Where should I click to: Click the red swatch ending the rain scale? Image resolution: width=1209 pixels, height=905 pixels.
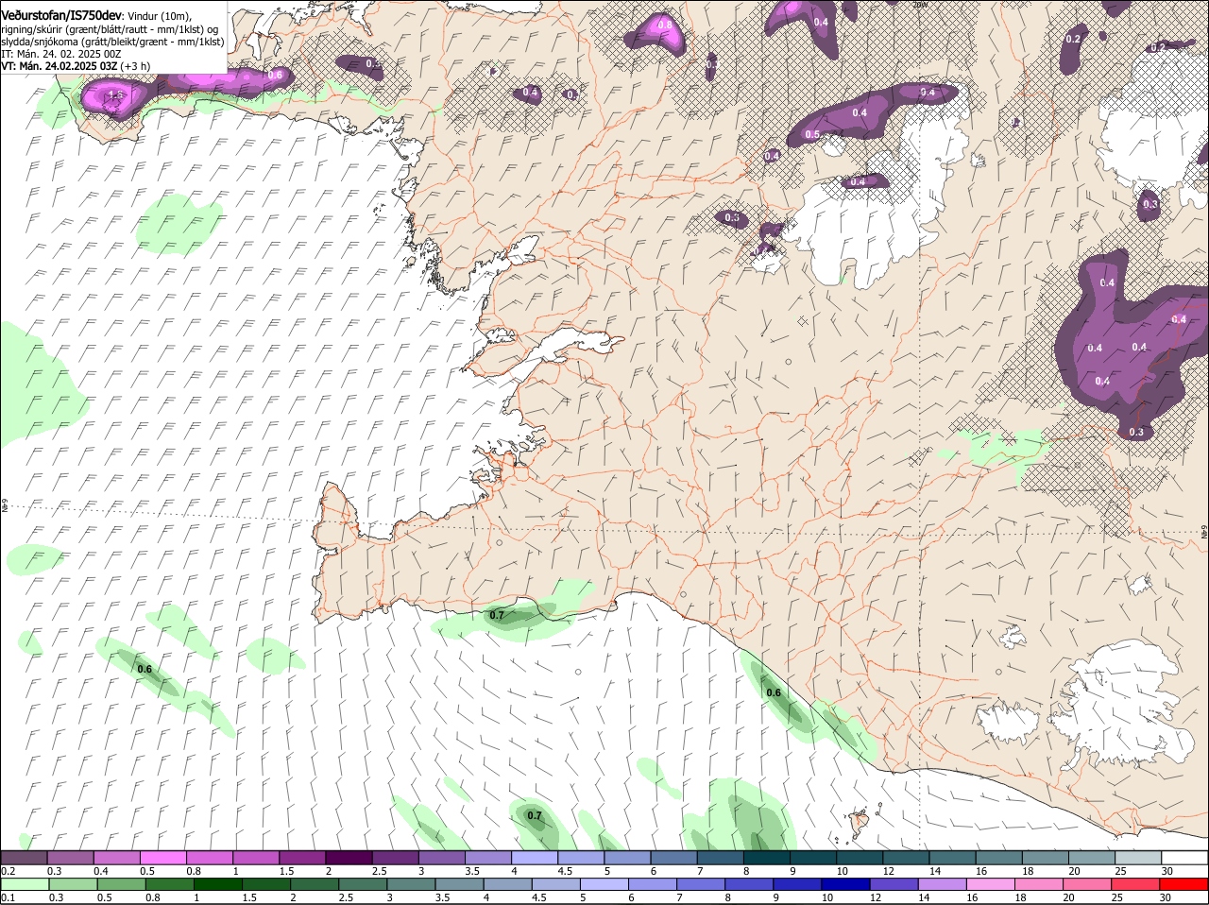coord(1183,883)
